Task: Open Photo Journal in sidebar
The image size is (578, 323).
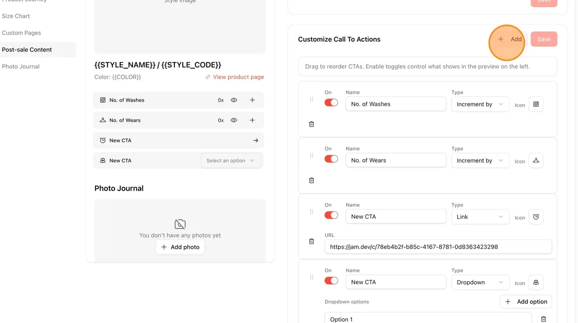Action: [x=21, y=67]
